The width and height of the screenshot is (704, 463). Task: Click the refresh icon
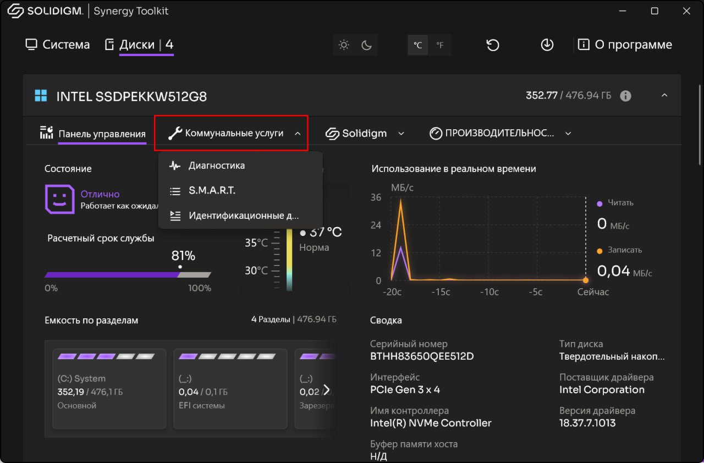tap(493, 45)
